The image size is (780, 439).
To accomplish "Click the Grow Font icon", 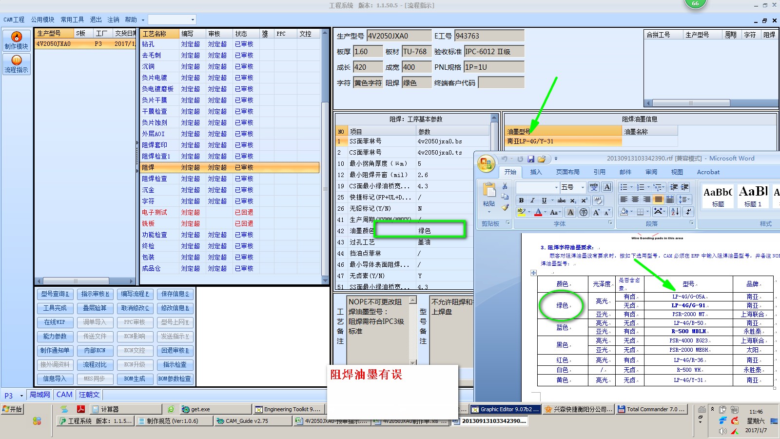I will (596, 212).
